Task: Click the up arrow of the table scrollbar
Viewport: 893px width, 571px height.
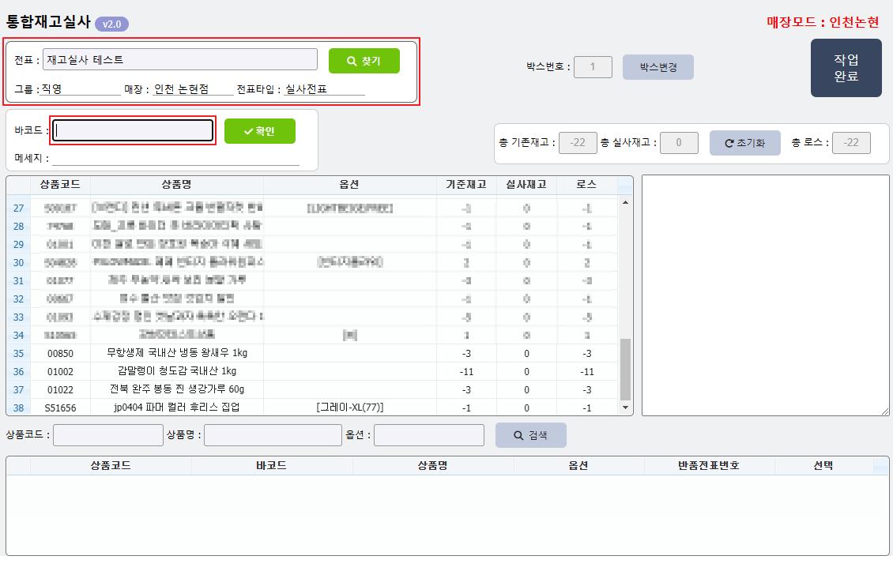Action: [626, 202]
